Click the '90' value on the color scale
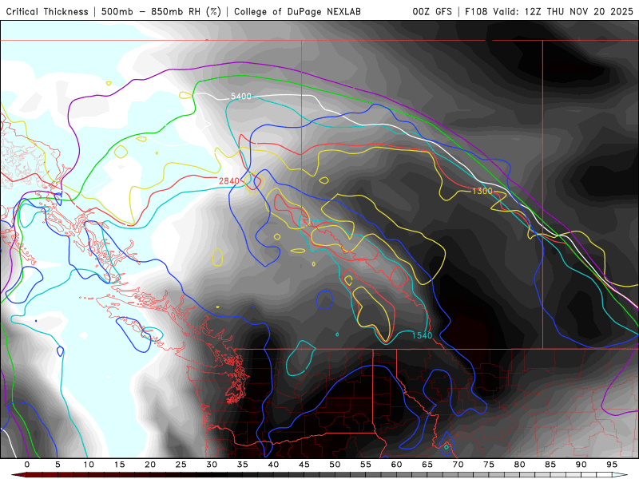This screenshot has width=639, height=479. pyautogui.click(x=581, y=465)
